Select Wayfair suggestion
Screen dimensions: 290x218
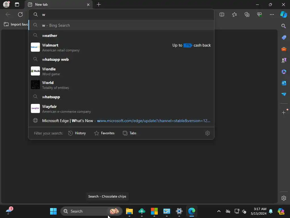pos(121,109)
